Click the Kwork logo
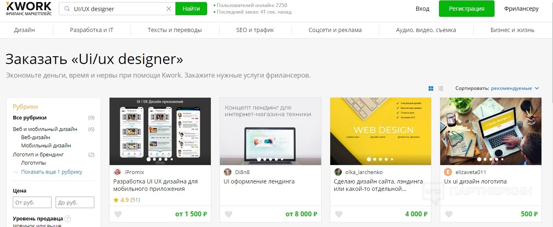Screen dimensions: 553x227 pyautogui.click(x=28, y=8)
